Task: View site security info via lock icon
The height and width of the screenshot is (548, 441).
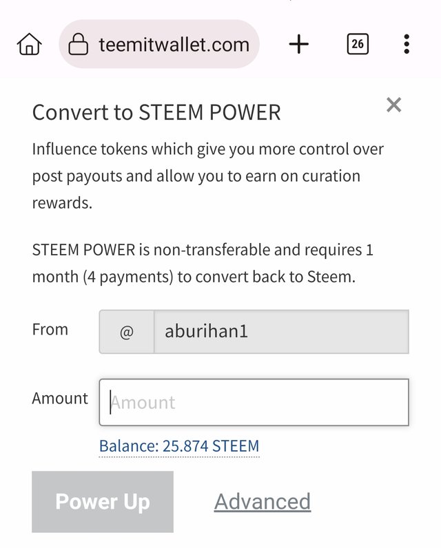Action: click(x=79, y=45)
